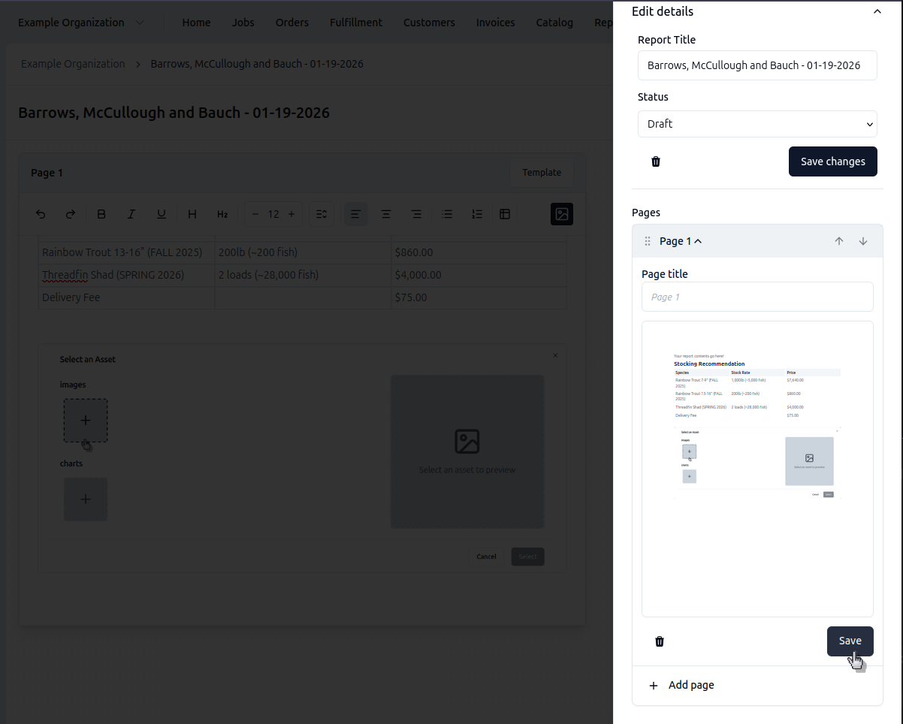Insert a table using the table icon

[505, 214]
